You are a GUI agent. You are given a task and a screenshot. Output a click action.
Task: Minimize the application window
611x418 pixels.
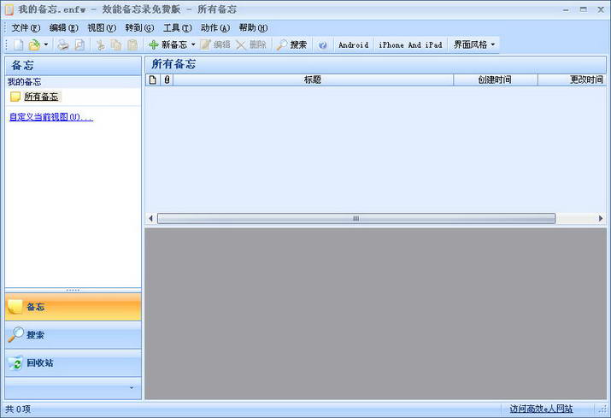(566, 9)
